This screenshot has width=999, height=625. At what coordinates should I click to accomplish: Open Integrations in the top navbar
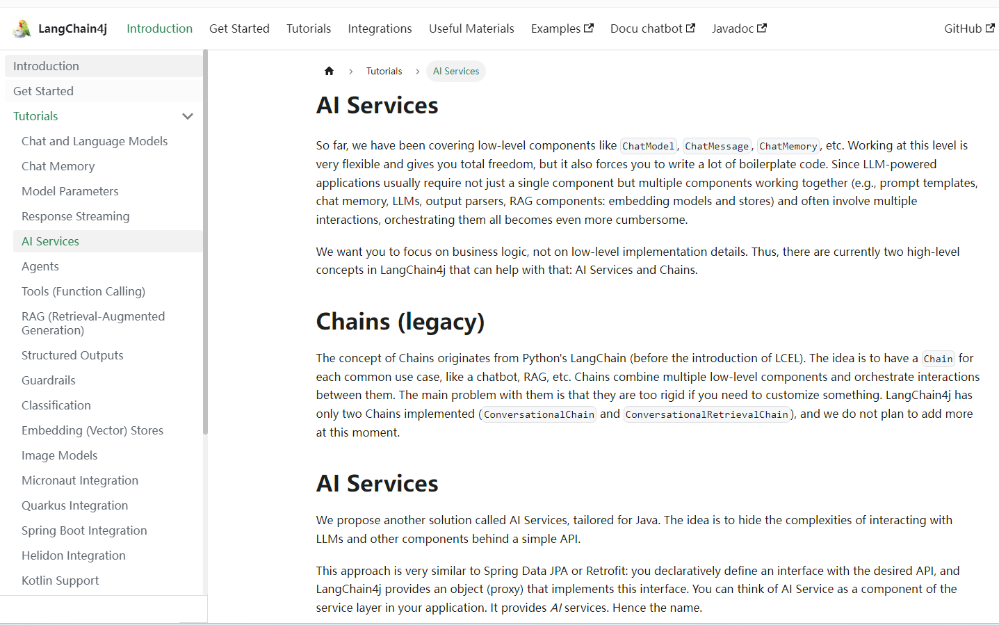tap(380, 29)
